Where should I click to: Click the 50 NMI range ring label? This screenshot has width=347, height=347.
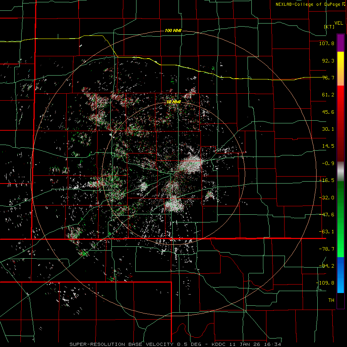coord(174,102)
